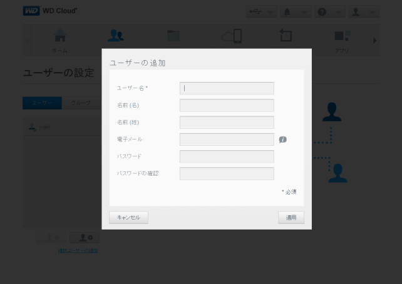Image resolution: width=402 pixels, height=284 pixels.
Task: Focus the 名前 (名) text field
Action: [227, 105]
